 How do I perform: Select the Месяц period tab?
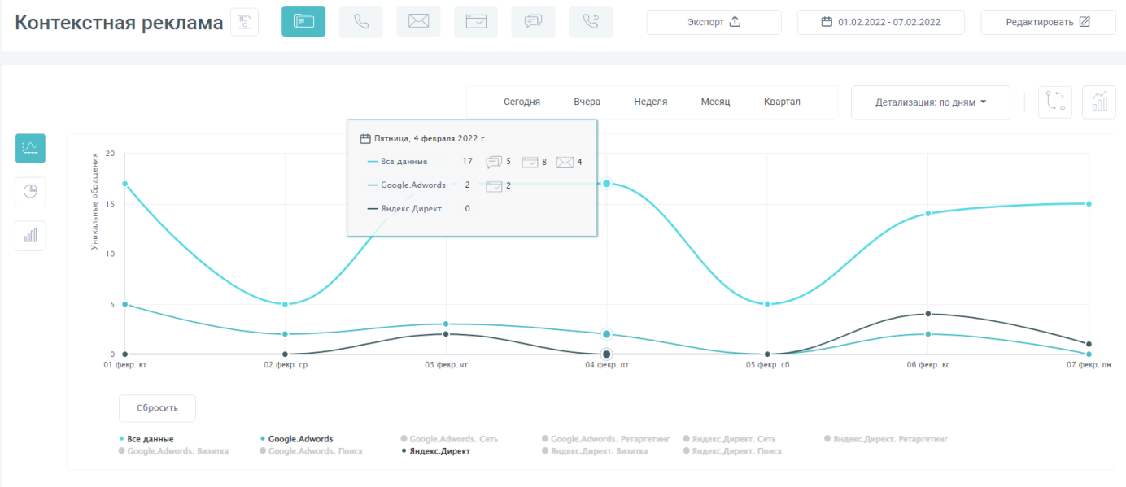coord(715,102)
